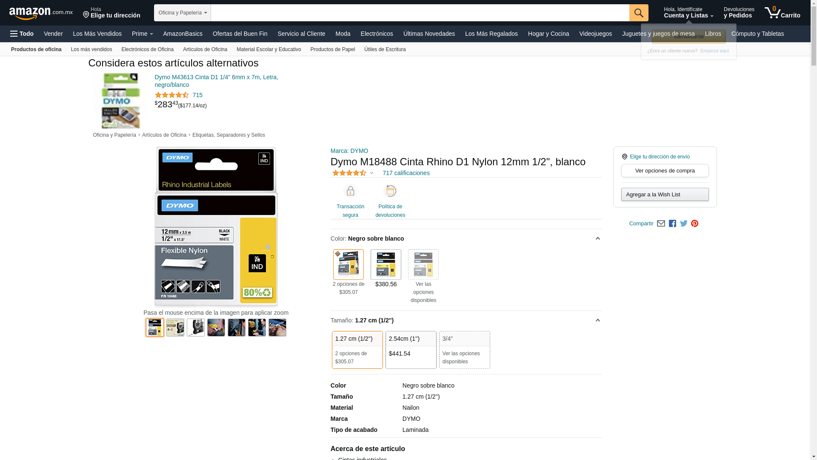Image resolution: width=817 pixels, height=460 pixels.
Task: Expand star rating breakdown dropdown arrow
Action: pos(371,173)
